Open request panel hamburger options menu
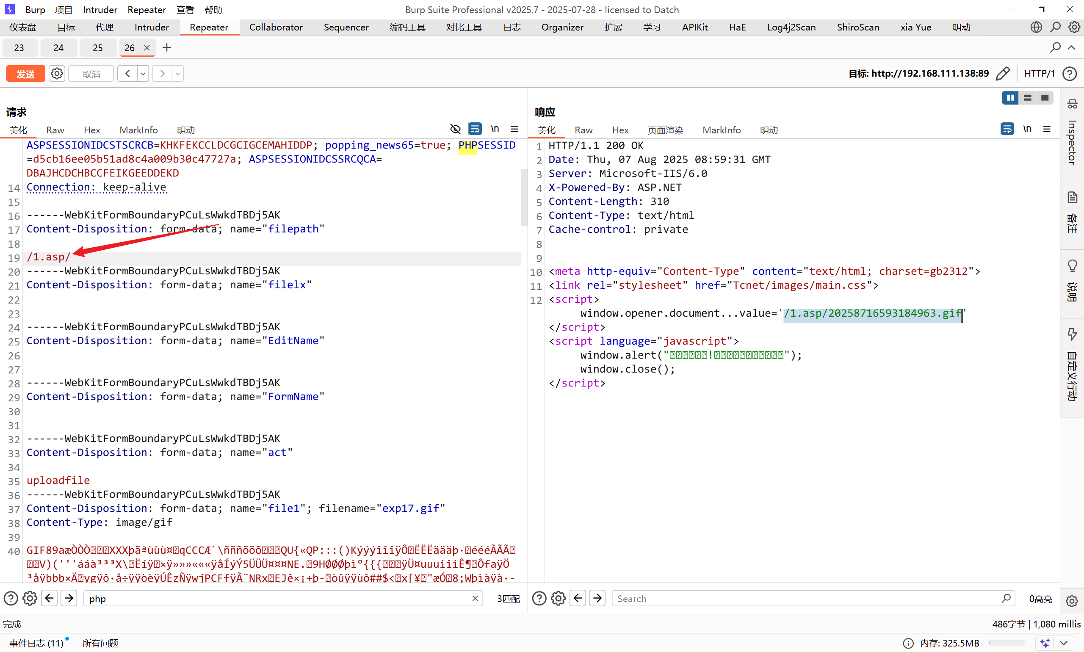 (x=514, y=129)
